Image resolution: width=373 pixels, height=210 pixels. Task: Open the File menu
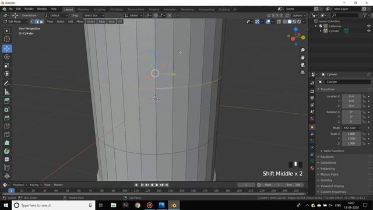[10, 9]
